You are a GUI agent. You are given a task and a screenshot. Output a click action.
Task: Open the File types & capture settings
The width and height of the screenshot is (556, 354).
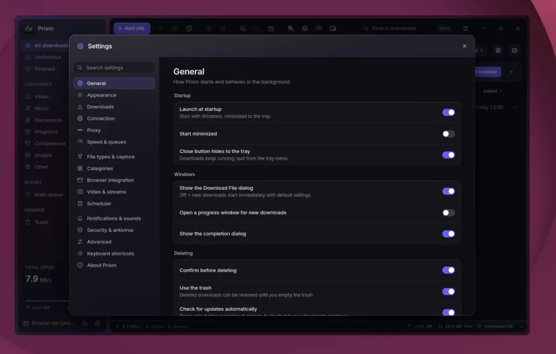114,156
